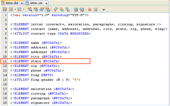Click Shift Line Left icon
The height and width of the screenshot is (106, 170).
click(76, 9)
